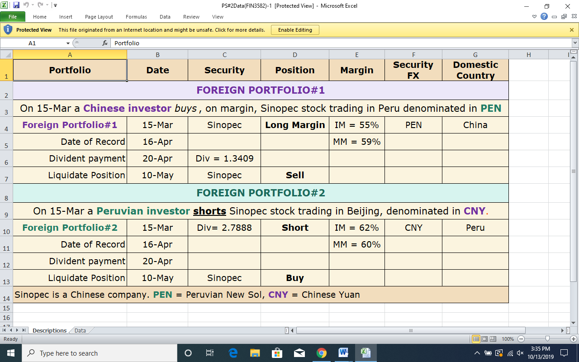Open the File menu
Image resolution: width=579 pixels, height=362 pixels.
[x=13, y=16]
